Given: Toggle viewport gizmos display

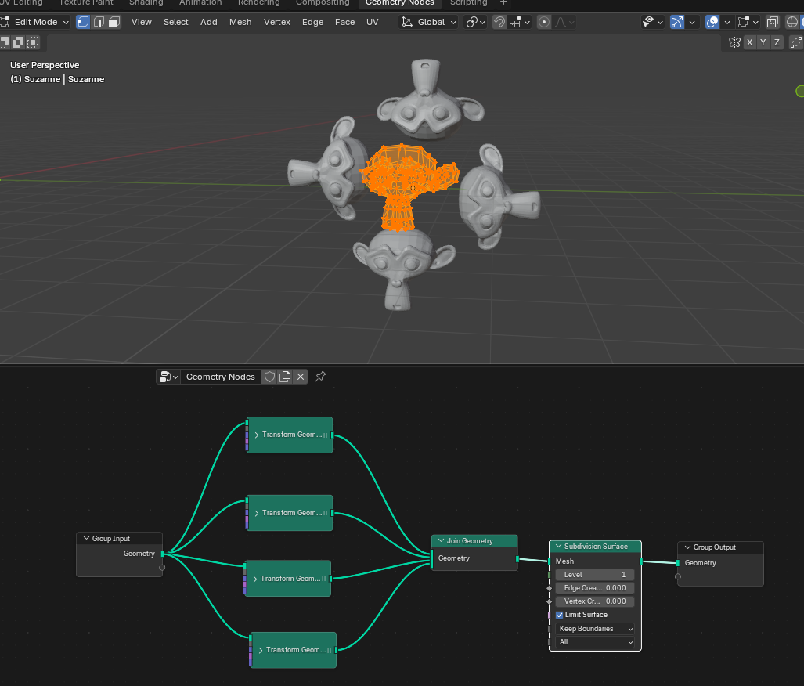Looking at the screenshot, I should [677, 22].
